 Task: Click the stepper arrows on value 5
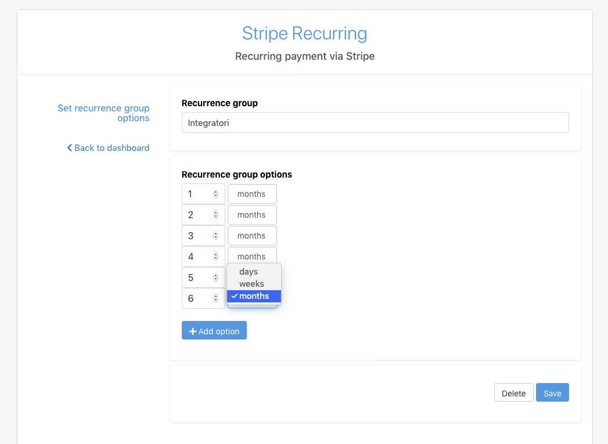(215, 277)
